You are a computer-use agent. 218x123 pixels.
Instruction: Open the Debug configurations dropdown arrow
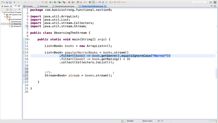(x=52, y=2)
